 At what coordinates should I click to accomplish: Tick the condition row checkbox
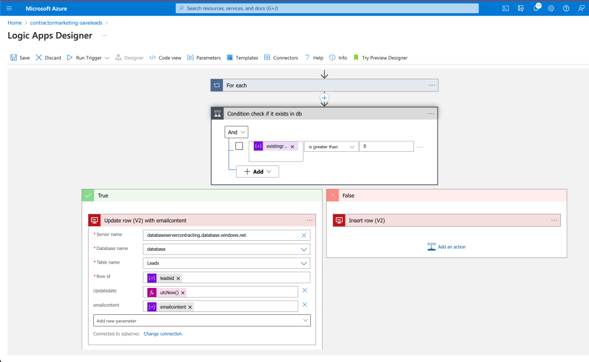tap(240, 146)
